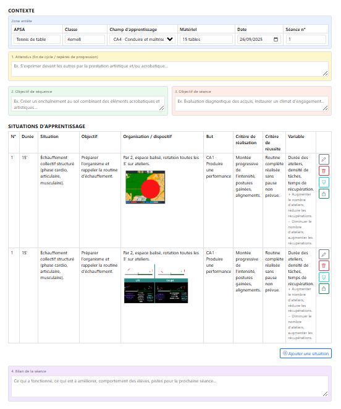Click the 15' duration in the Lift/Coupé row
The width and height of the screenshot is (341, 409).
coord(25,252)
